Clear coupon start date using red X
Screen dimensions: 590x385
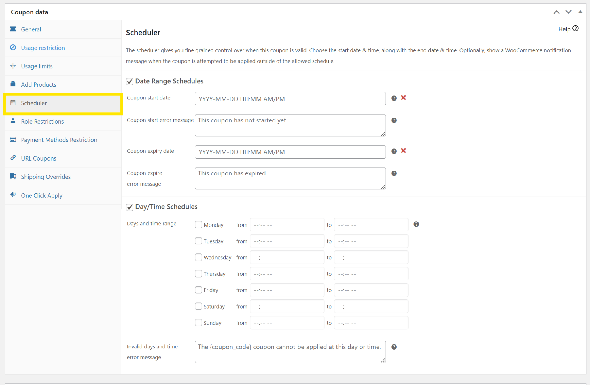403,98
